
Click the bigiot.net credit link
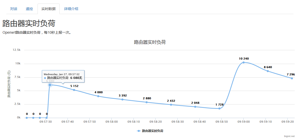[289, 136]
